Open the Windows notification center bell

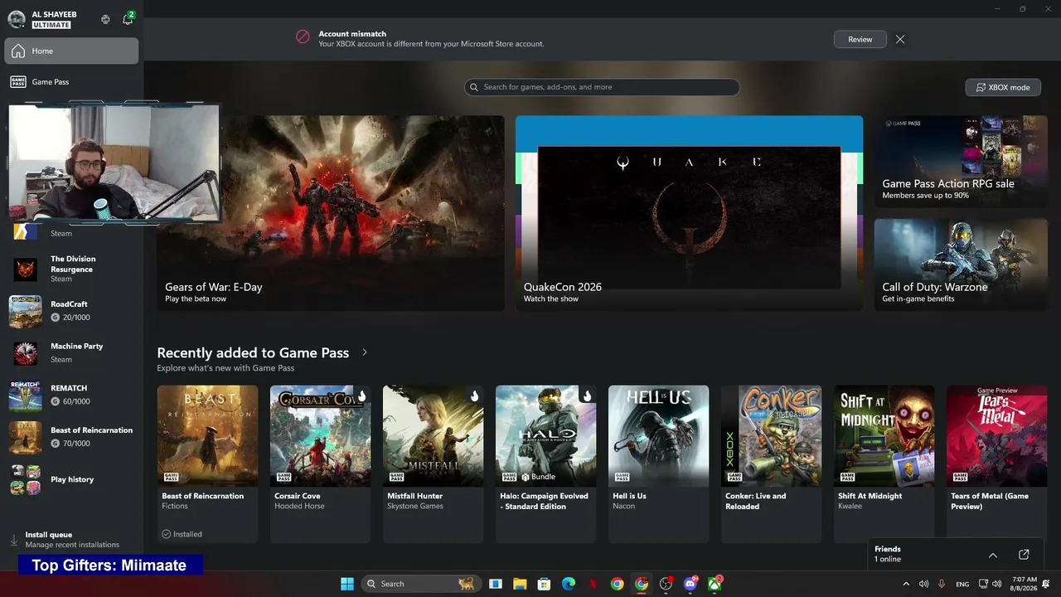pyautogui.click(x=1047, y=584)
